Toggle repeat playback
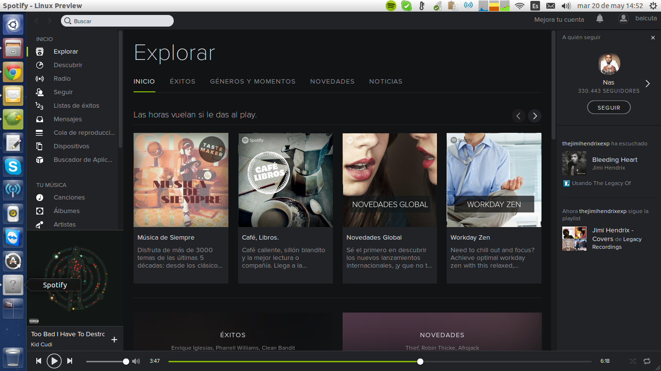 coord(647,361)
